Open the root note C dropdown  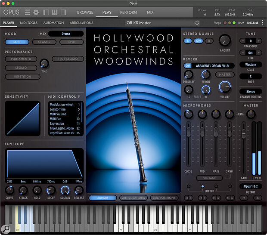(251, 76)
